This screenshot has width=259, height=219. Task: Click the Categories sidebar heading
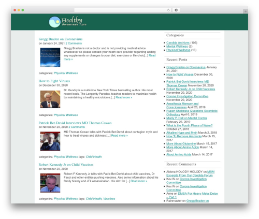(x=175, y=35)
